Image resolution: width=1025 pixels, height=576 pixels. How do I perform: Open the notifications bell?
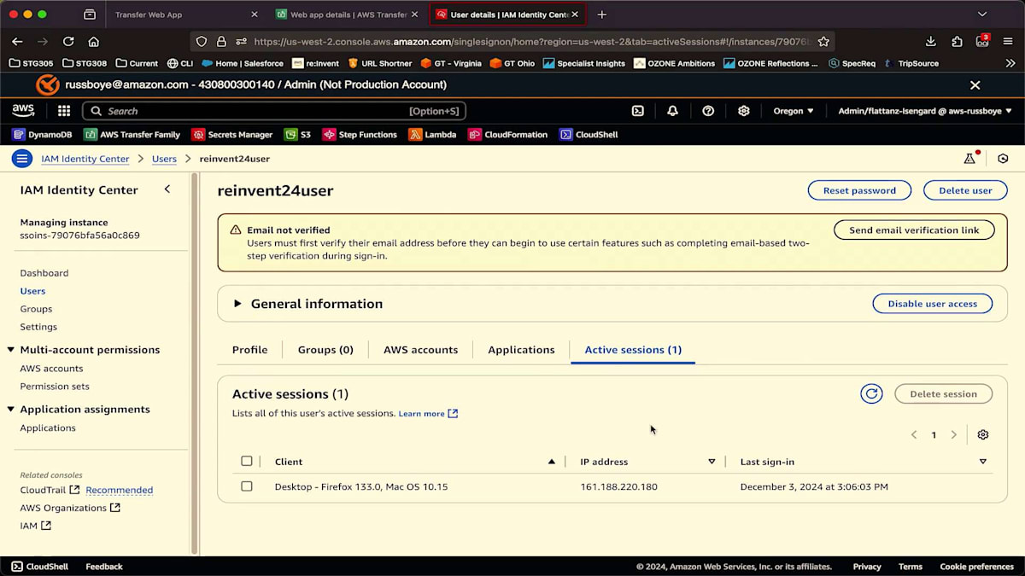click(x=673, y=111)
